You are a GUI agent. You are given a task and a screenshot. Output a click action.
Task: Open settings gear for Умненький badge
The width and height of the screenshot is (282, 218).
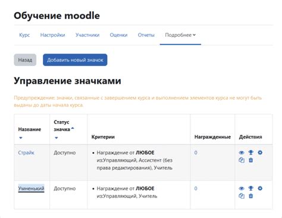pyautogui.click(x=260, y=188)
